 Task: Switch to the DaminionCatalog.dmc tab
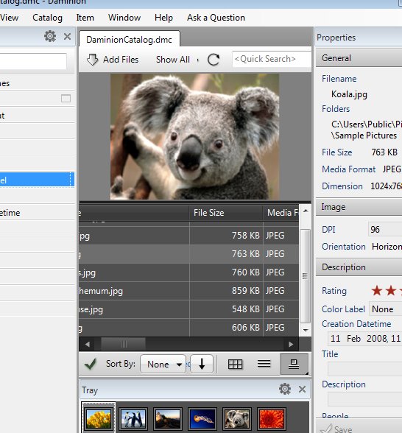click(130, 40)
